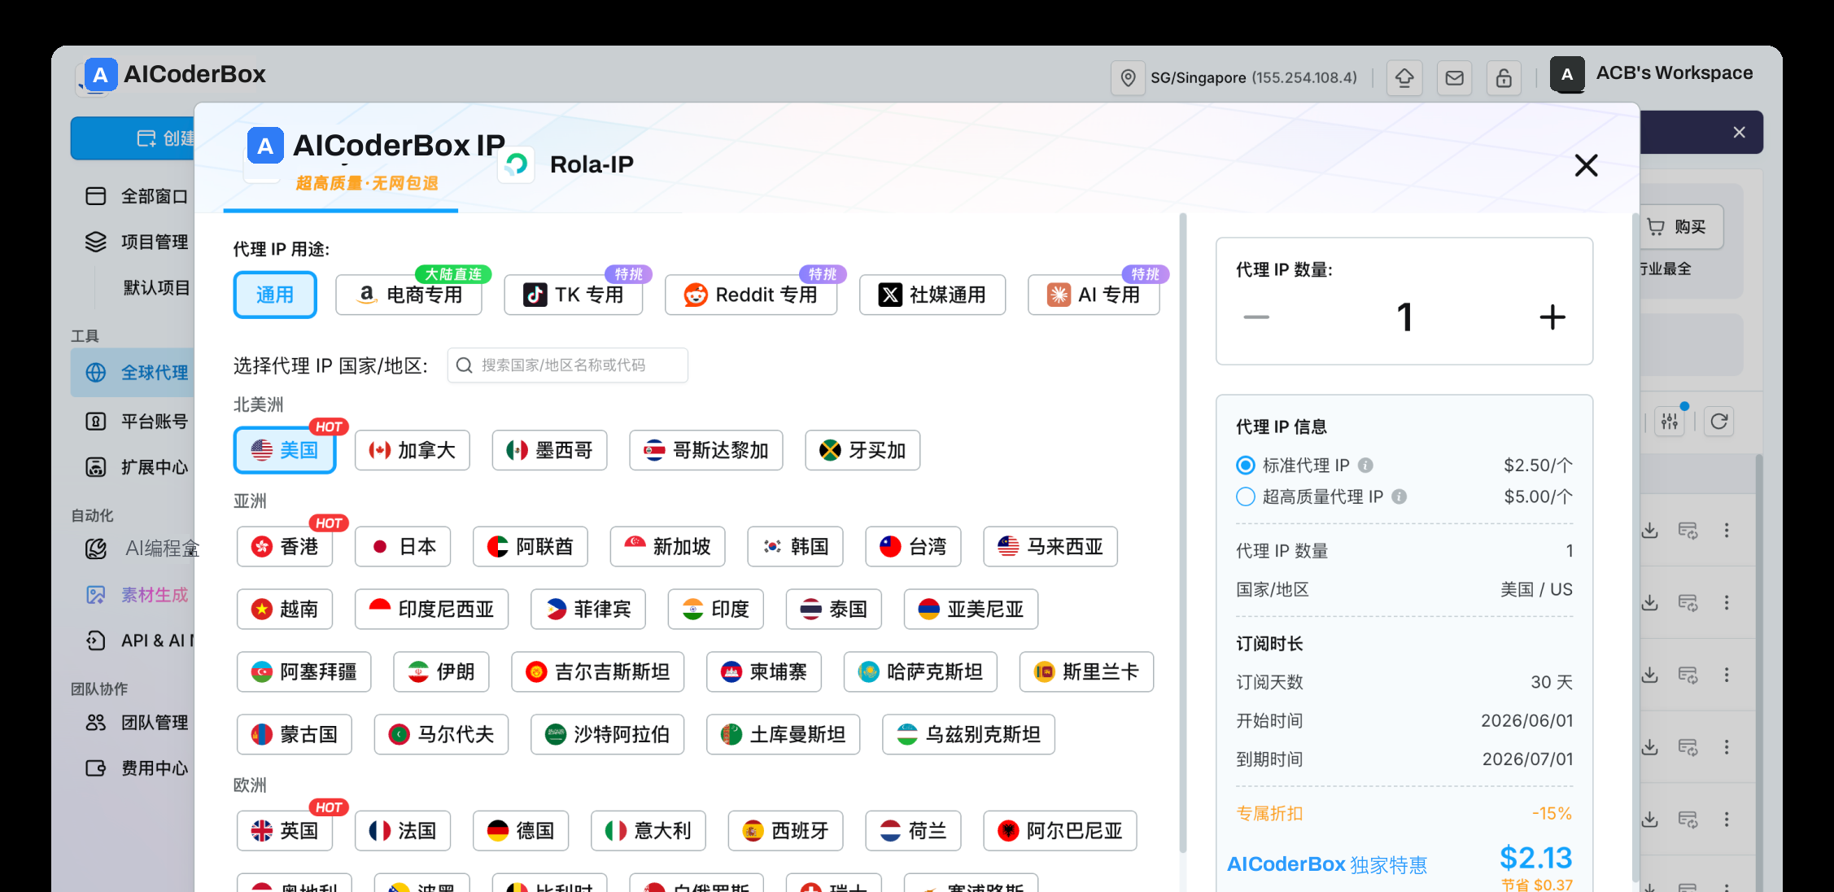Select 香港 country button
Viewport: 1834px width, 892px height.
pyautogui.click(x=285, y=546)
